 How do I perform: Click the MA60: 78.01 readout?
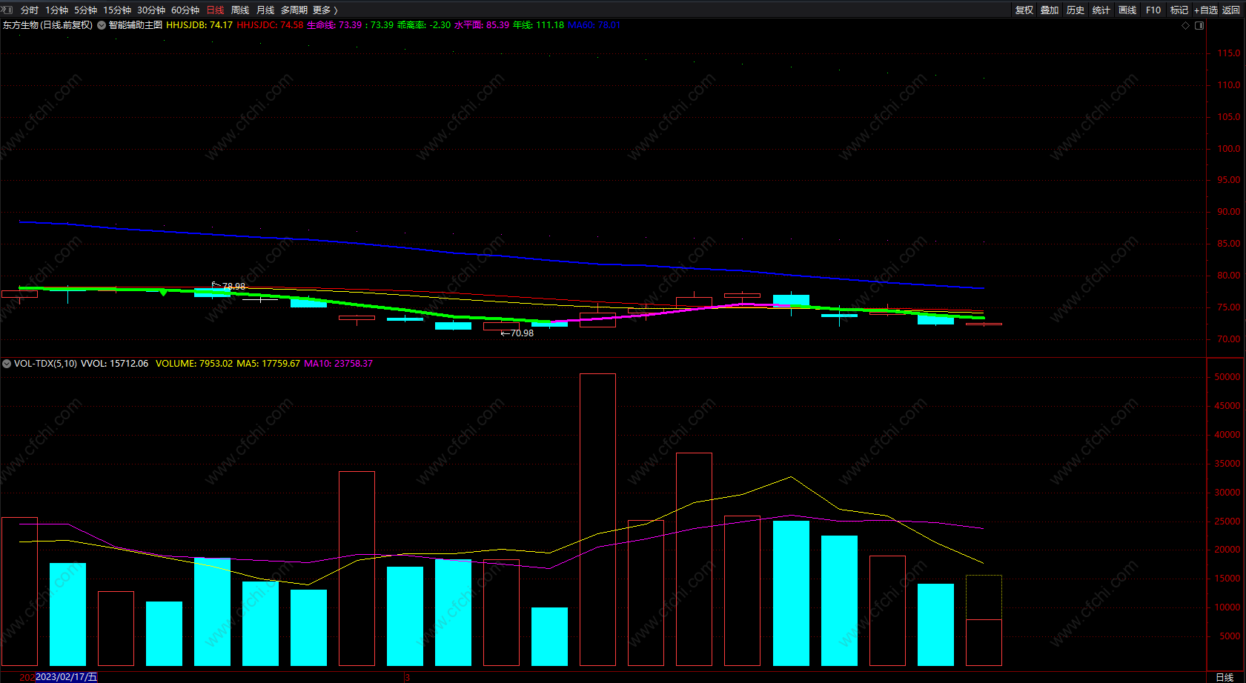594,25
